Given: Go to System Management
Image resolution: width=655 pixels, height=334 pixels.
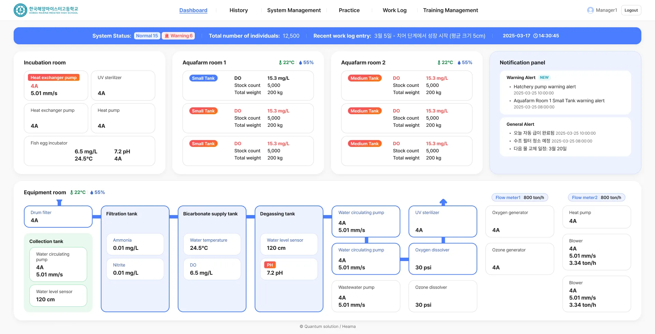Looking at the screenshot, I should coord(294,10).
